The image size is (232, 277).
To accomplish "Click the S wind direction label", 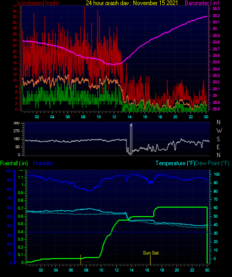I will click(218, 139).
